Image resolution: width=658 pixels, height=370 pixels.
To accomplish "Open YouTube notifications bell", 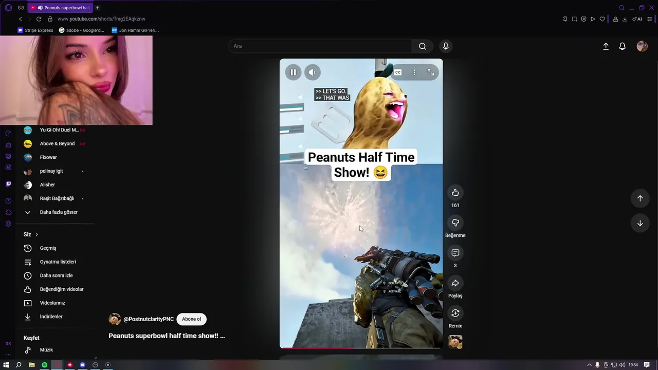I will [x=622, y=46].
